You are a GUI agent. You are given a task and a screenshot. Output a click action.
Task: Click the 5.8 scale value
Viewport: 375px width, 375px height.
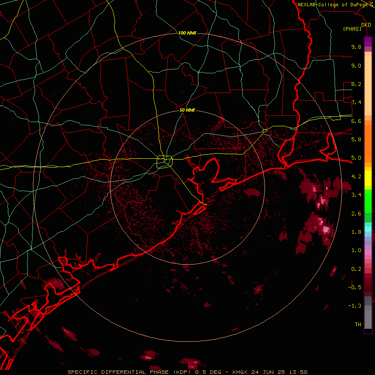[x=356, y=140]
